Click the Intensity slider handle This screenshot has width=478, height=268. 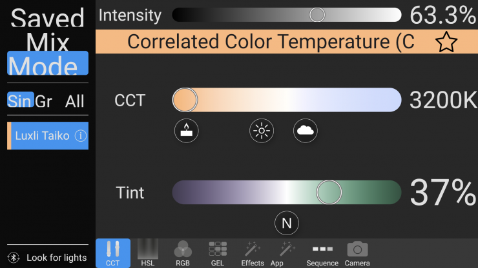click(317, 15)
